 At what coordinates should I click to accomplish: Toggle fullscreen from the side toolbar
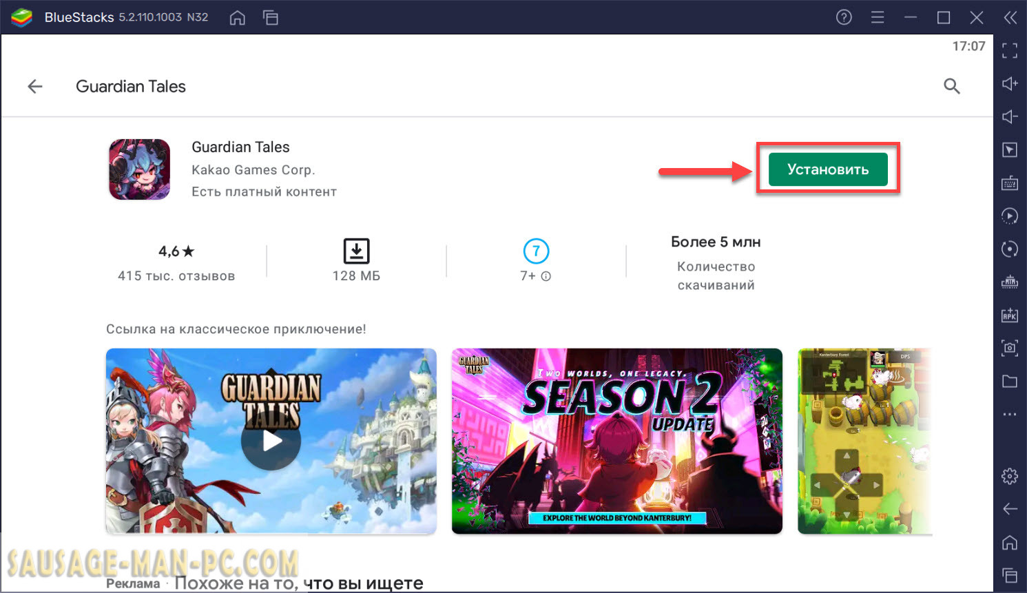click(1010, 50)
